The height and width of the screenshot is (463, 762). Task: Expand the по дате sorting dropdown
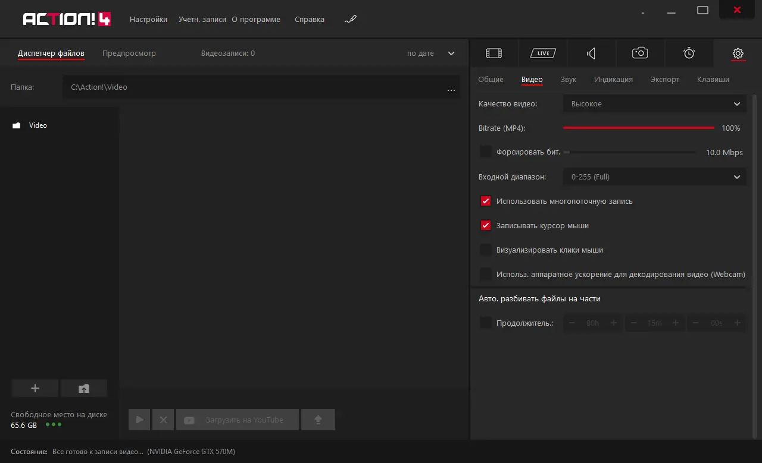[431, 53]
